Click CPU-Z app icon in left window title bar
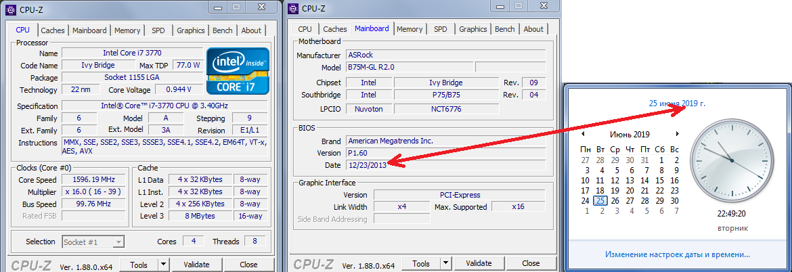 [x=11, y=9]
